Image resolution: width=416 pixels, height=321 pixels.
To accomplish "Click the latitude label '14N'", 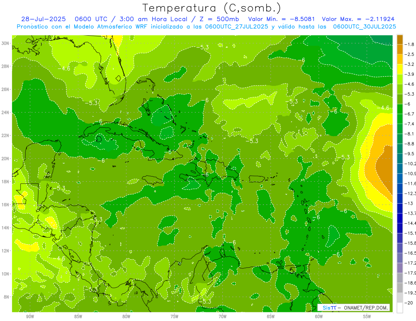I will (x=6, y=228).
